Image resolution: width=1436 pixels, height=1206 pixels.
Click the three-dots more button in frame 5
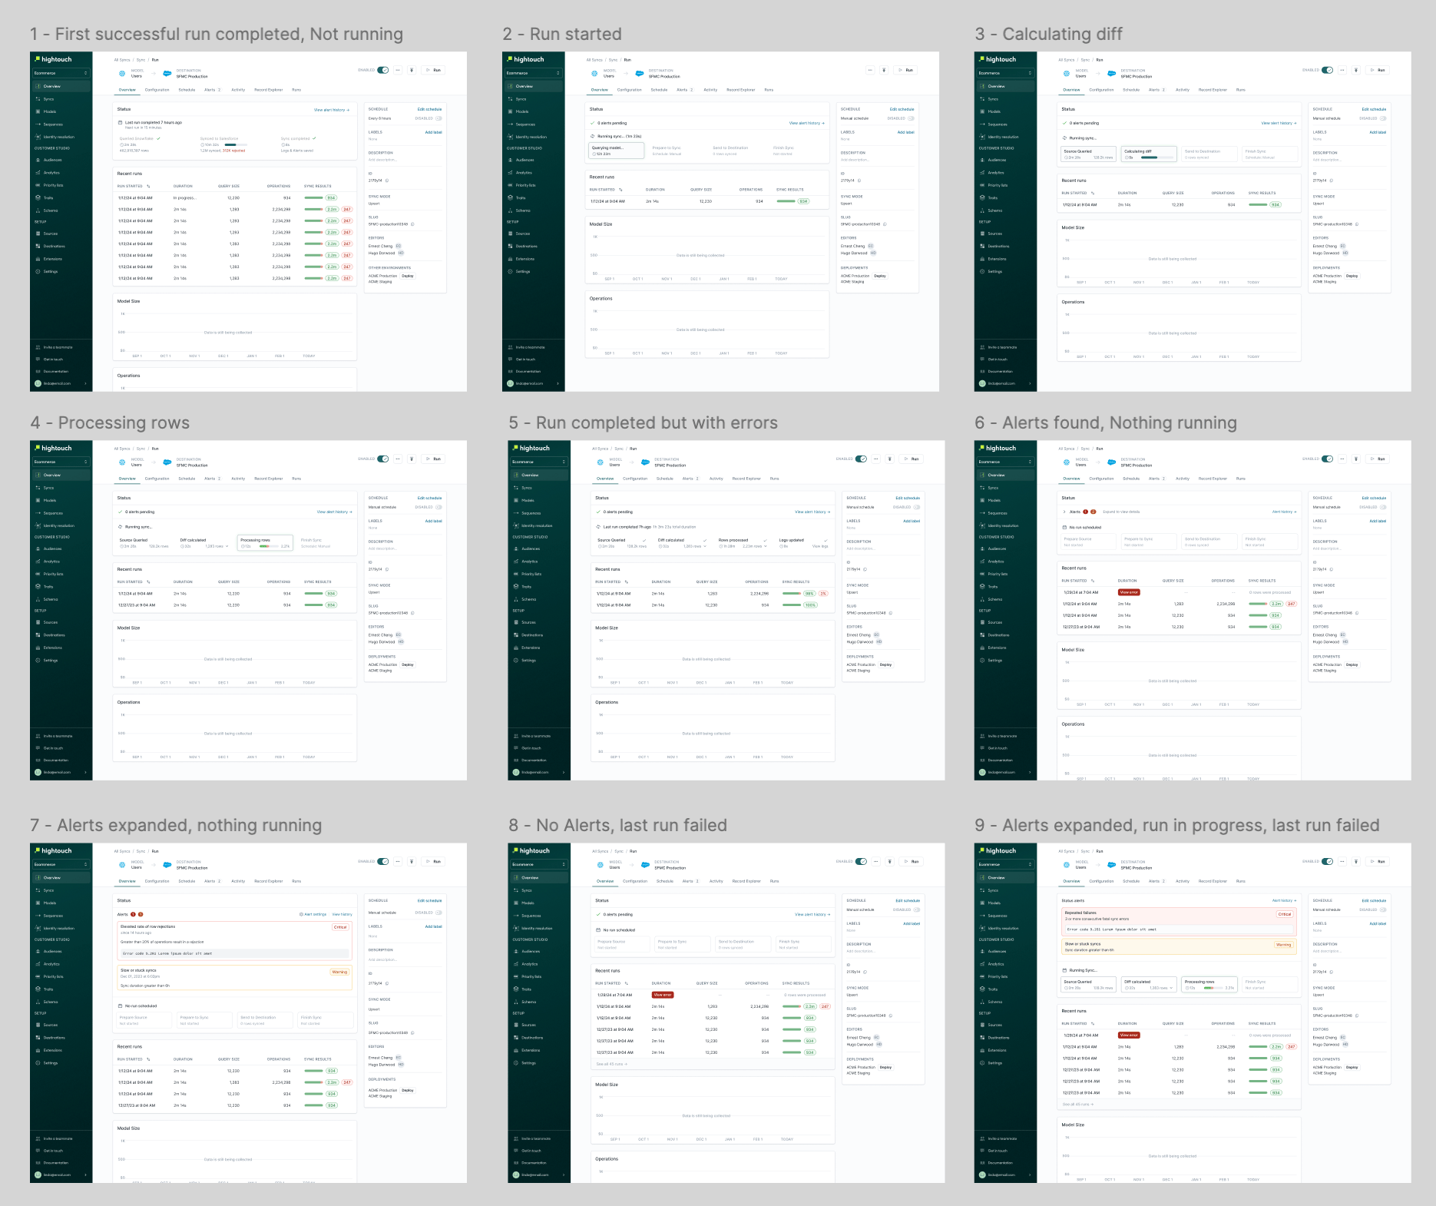tap(876, 459)
